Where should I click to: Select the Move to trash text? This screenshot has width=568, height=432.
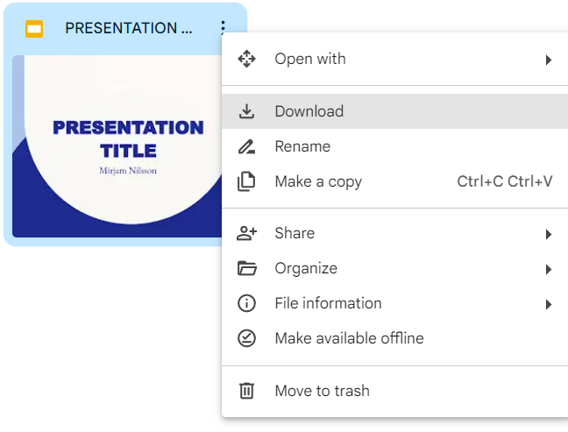(x=322, y=391)
